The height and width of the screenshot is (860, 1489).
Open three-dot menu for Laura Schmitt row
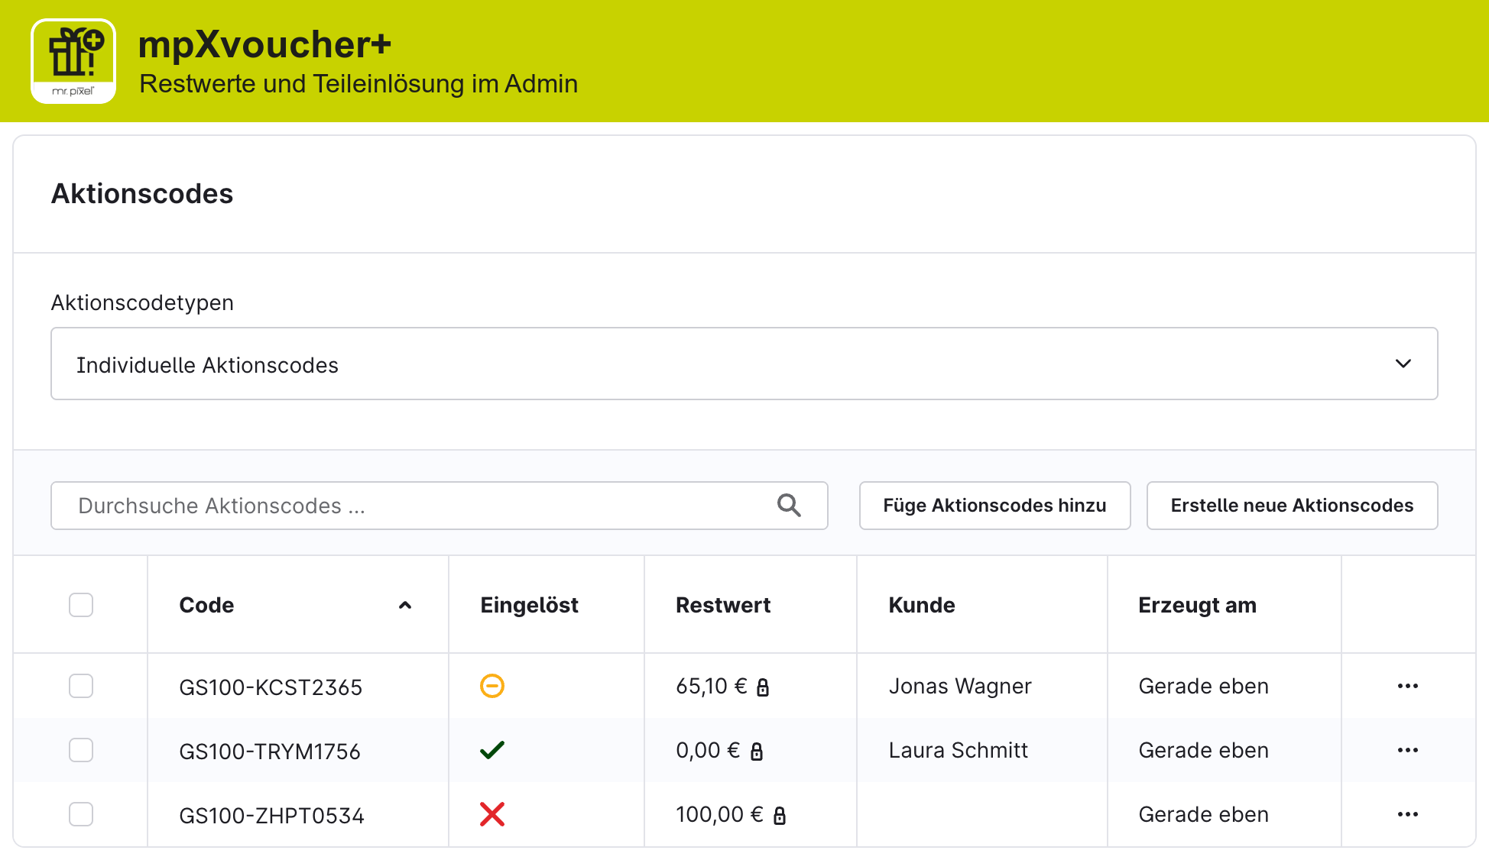tap(1408, 750)
